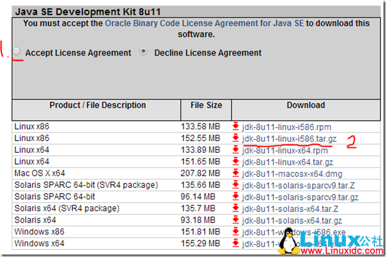Click the Java SE Development Kit 8u11 title
The height and width of the screenshot is (257, 386).
(88, 12)
